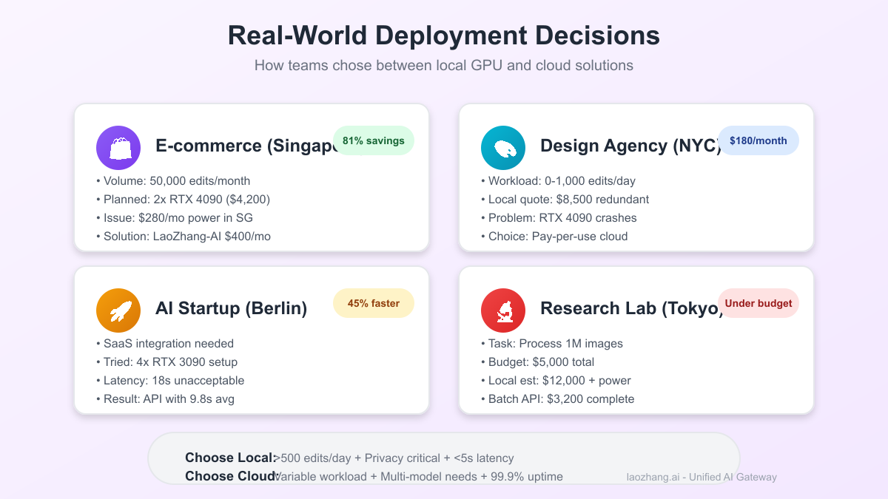Image resolution: width=888 pixels, height=499 pixels.
Task: Select the blue $180/month badge
Action: pyautogui.click(x=758, y=141)
